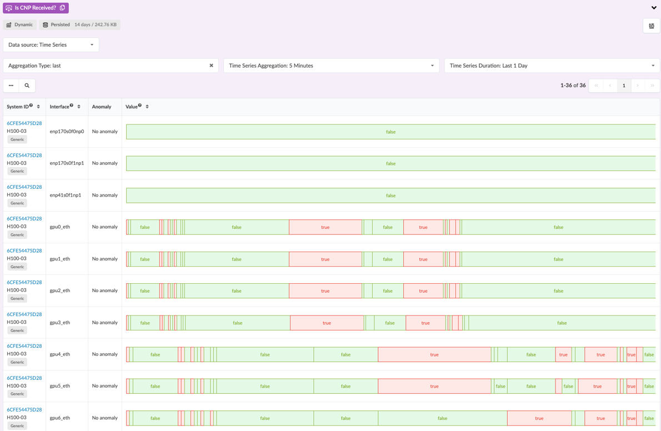Show Interface column help tooltip icon

[71, 106]
